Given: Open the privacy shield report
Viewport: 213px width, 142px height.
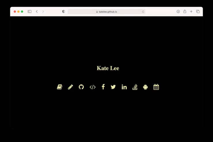Looking at the screenshot, I should tap(63, 12).
